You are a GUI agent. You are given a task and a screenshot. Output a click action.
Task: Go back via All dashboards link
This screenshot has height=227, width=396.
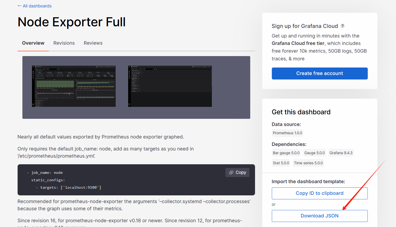pyautogui.click(x=35, y=6)
